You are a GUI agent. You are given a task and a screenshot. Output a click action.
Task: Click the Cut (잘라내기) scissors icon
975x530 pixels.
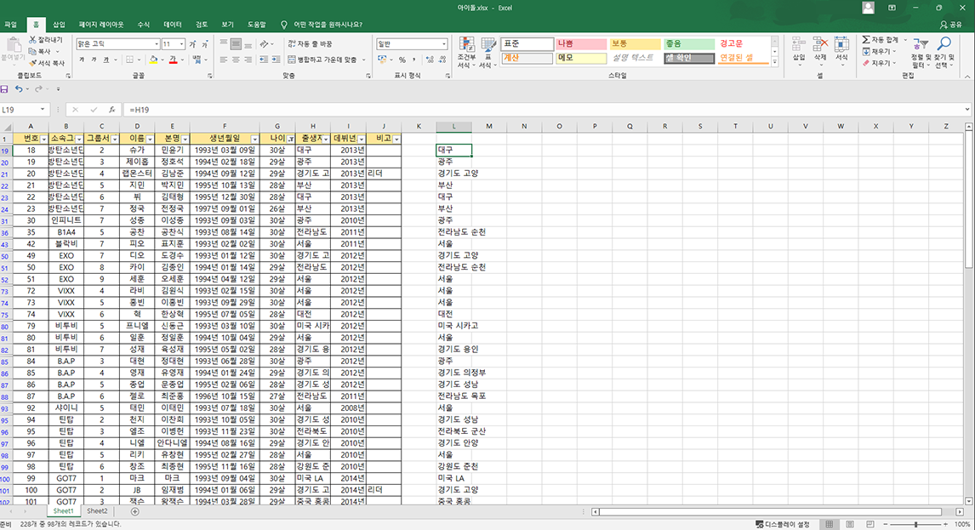(x=32, y=40)
